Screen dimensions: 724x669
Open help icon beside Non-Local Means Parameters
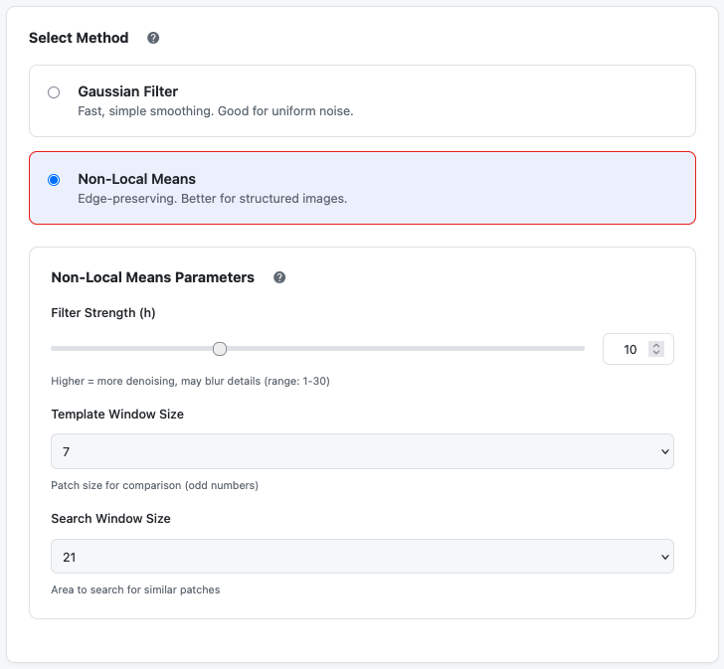click(x=279, y=277)
